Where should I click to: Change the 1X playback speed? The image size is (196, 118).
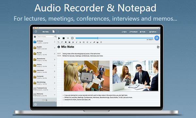68,38
